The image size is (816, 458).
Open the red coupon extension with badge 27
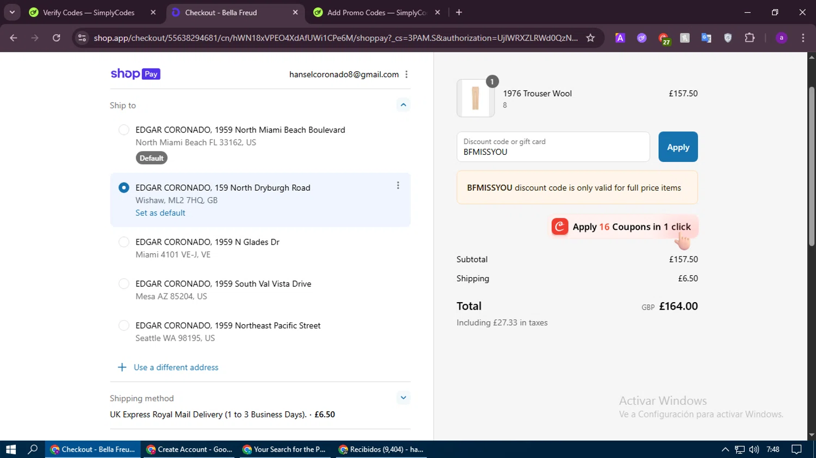click(664, 39)
